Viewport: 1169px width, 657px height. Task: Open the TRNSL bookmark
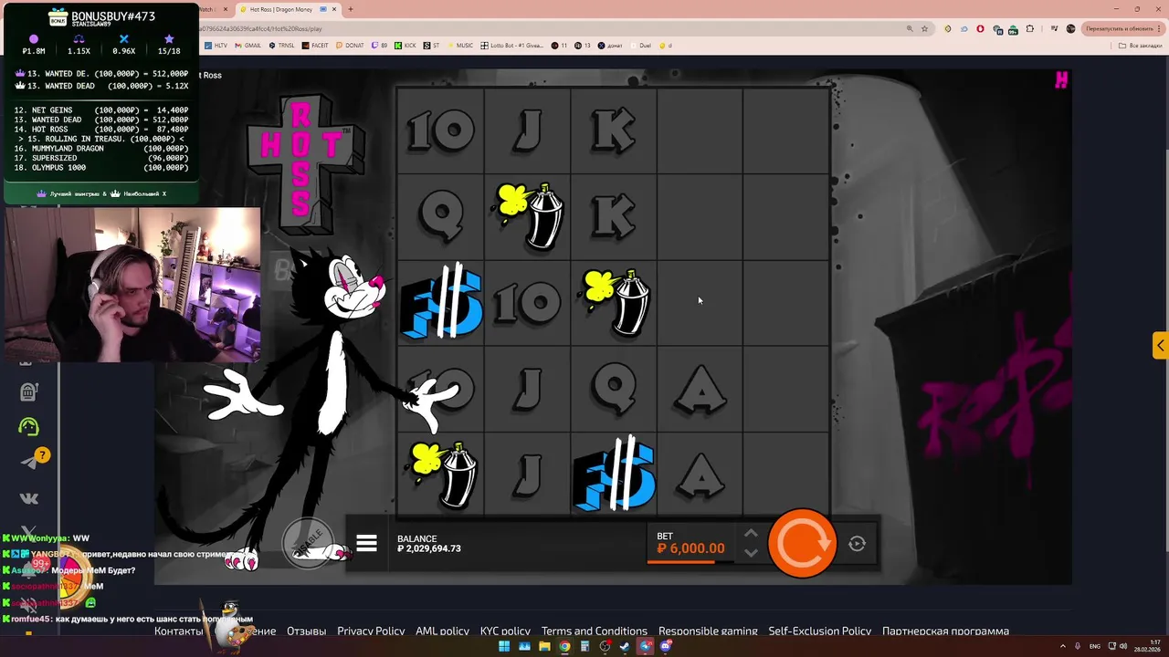[279, 46]
